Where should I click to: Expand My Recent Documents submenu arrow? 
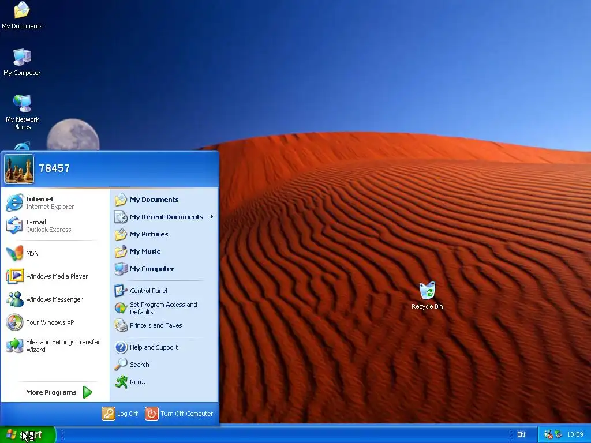click(212, 217)
